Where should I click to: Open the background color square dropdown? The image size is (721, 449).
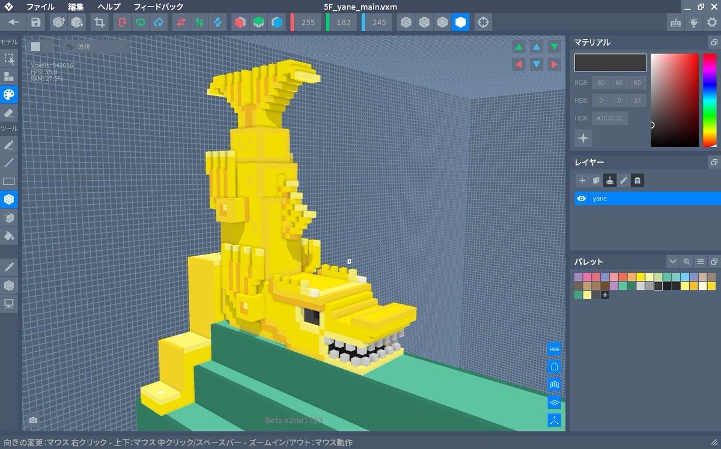[42, 46]
